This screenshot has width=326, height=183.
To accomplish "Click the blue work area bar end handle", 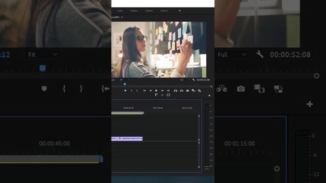I will (x=143, y=113).
